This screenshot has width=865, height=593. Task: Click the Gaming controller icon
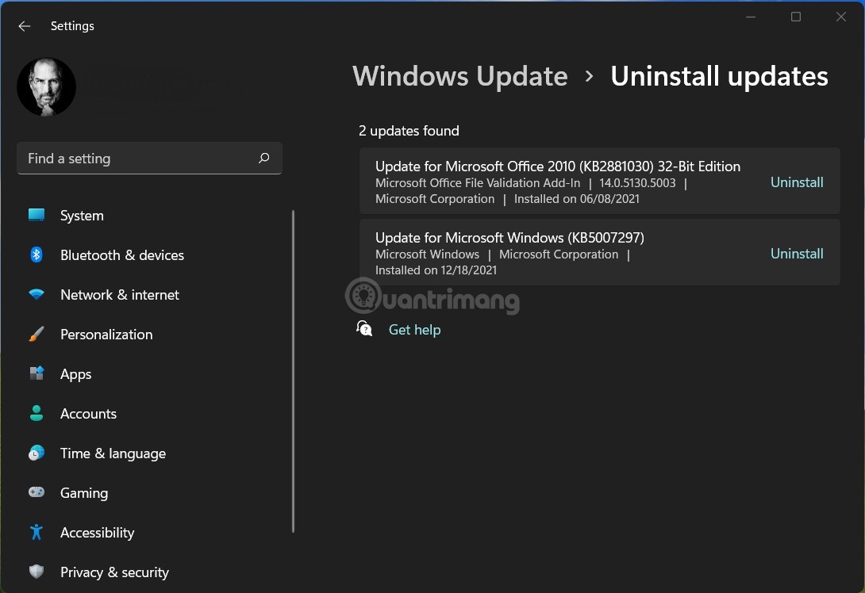tap(37, 492)
